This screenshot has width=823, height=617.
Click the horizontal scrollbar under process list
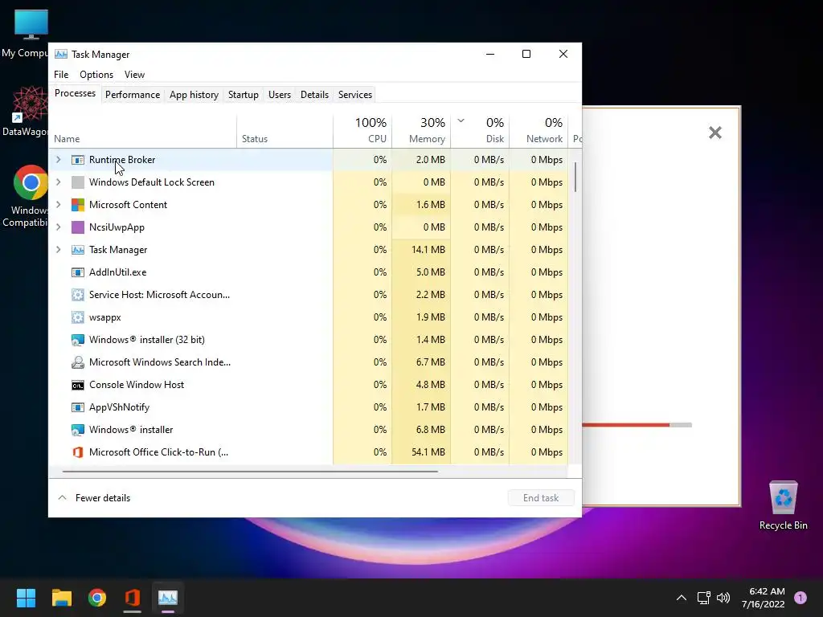(x=250, y=472)
